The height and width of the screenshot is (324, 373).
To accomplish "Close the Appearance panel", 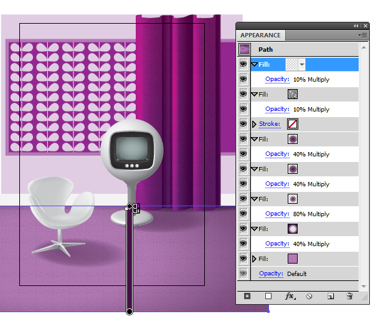I will coord(366,26).
